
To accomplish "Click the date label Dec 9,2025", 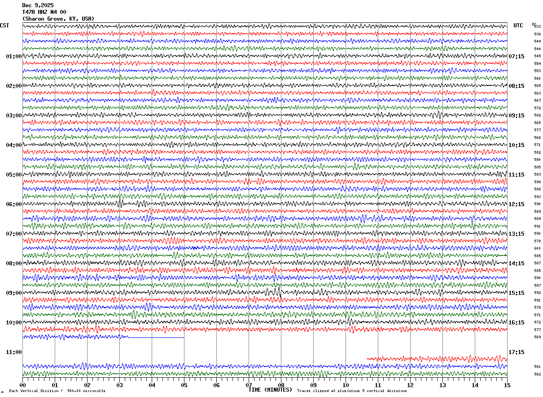I will 38,5.
